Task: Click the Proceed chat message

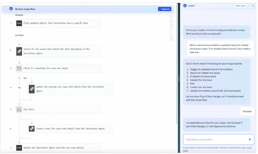Action: (247, 111)
